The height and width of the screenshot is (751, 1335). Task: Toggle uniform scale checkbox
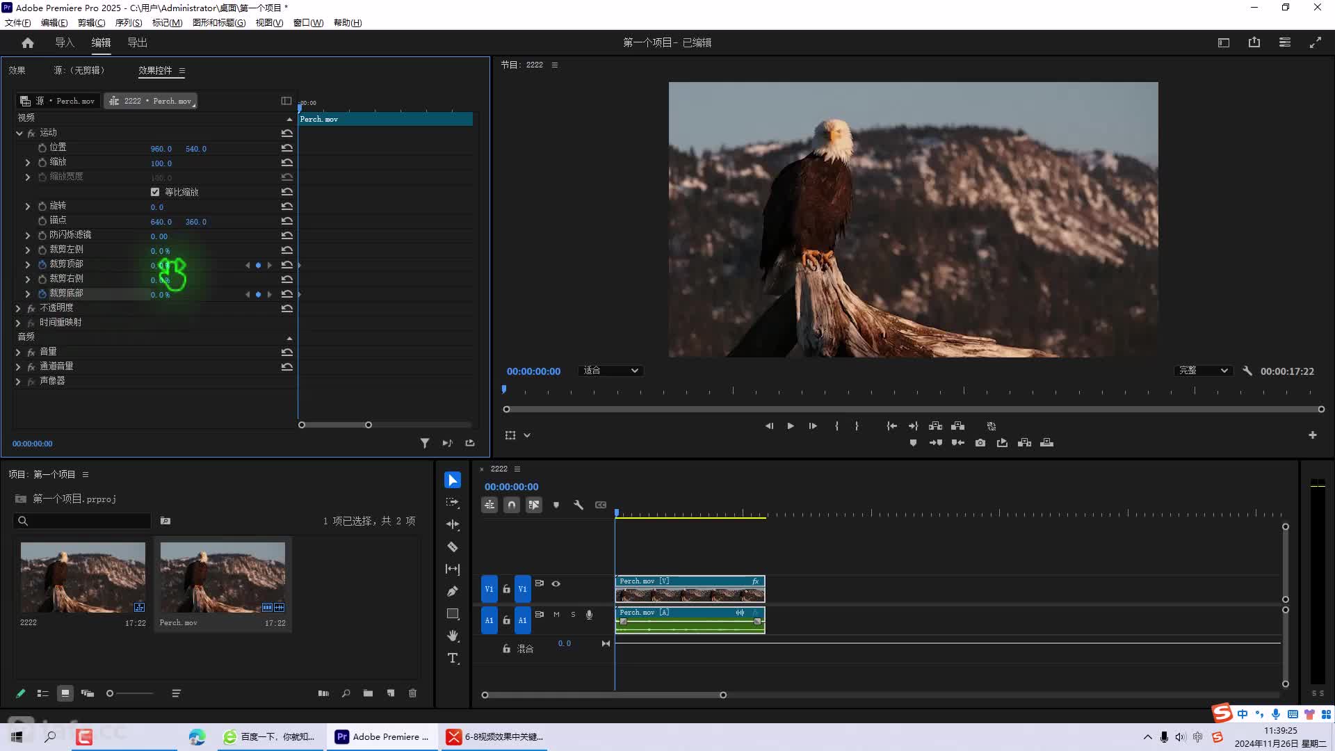[155, 192]
